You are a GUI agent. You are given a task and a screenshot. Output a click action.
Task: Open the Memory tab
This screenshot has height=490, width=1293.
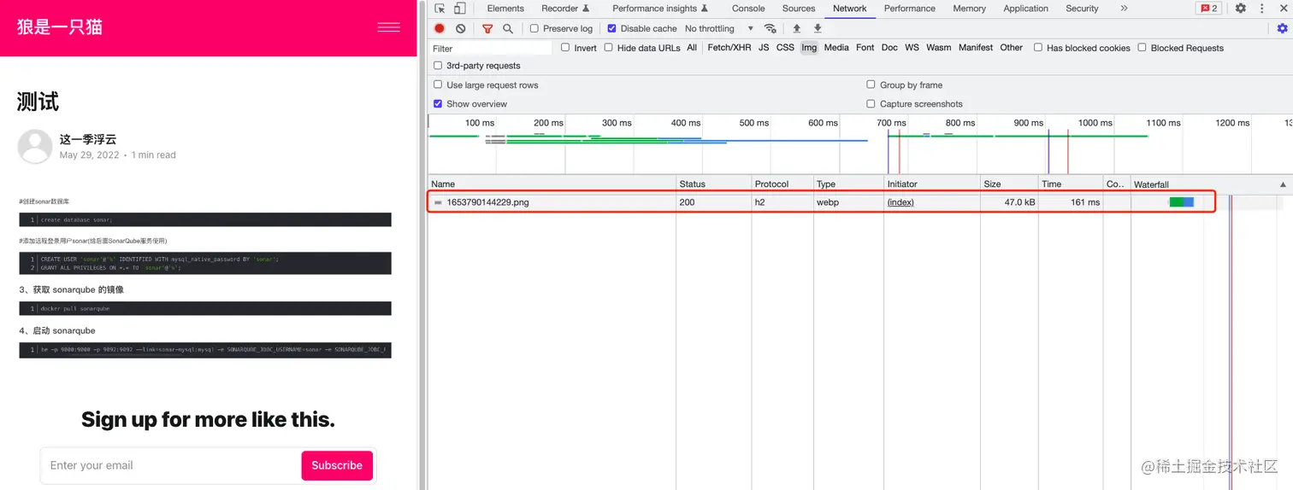coord(970,9)
